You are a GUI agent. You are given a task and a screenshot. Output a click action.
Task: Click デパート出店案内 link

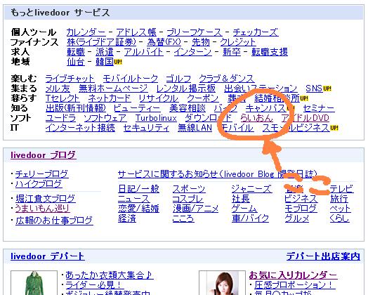click(x=323, y=256)
